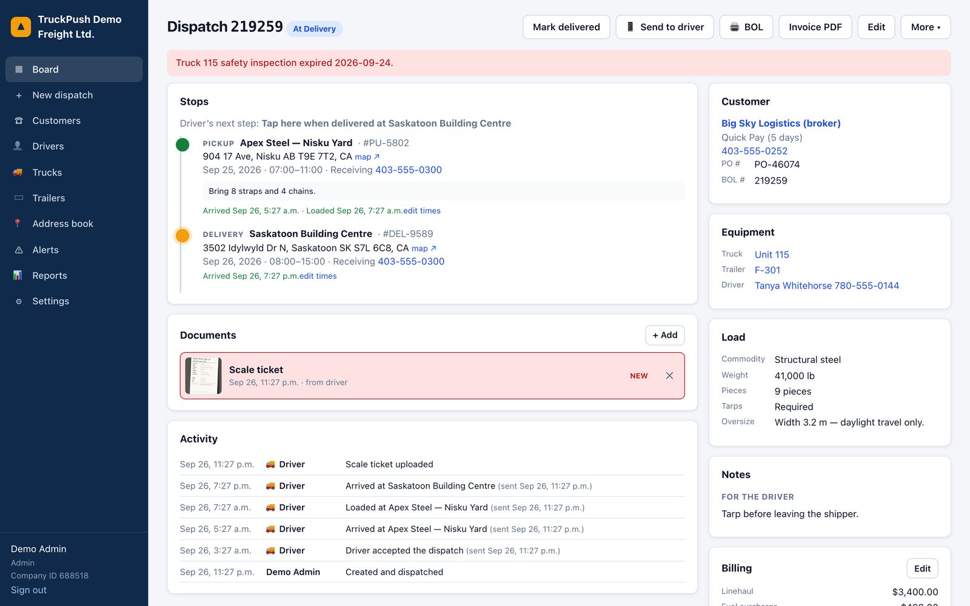Edit times for the pickup stop
Screen dimensions: 970x606
coord(422,211)
